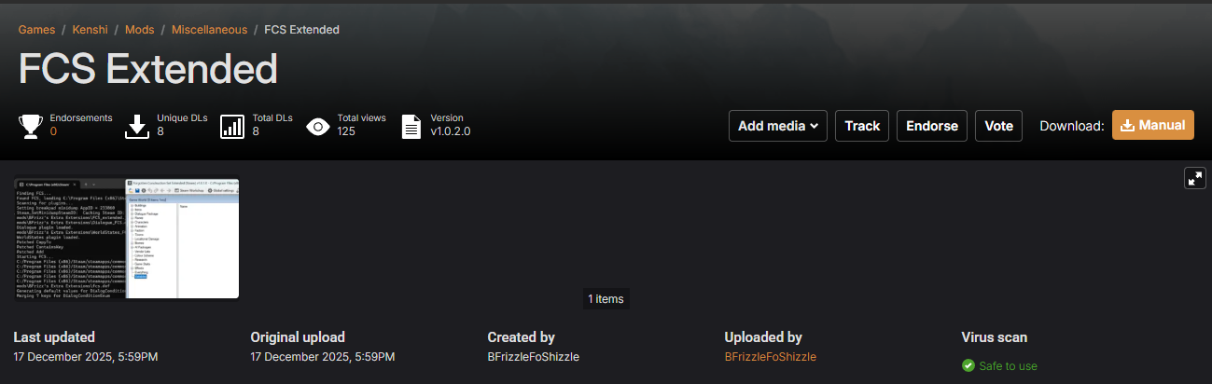Click the endorsements trophy icon
The width and height of the screenshot is (1212, 384).
coord(32,126)
